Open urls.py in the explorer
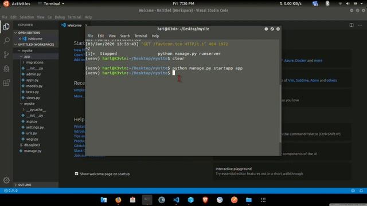This screenshot has height=206, width=367. (x=32, y=133)
